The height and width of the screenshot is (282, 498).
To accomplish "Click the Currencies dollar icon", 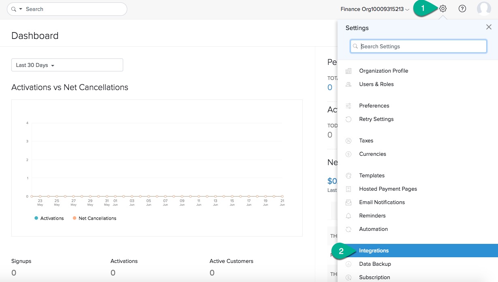I will (348, 154).
